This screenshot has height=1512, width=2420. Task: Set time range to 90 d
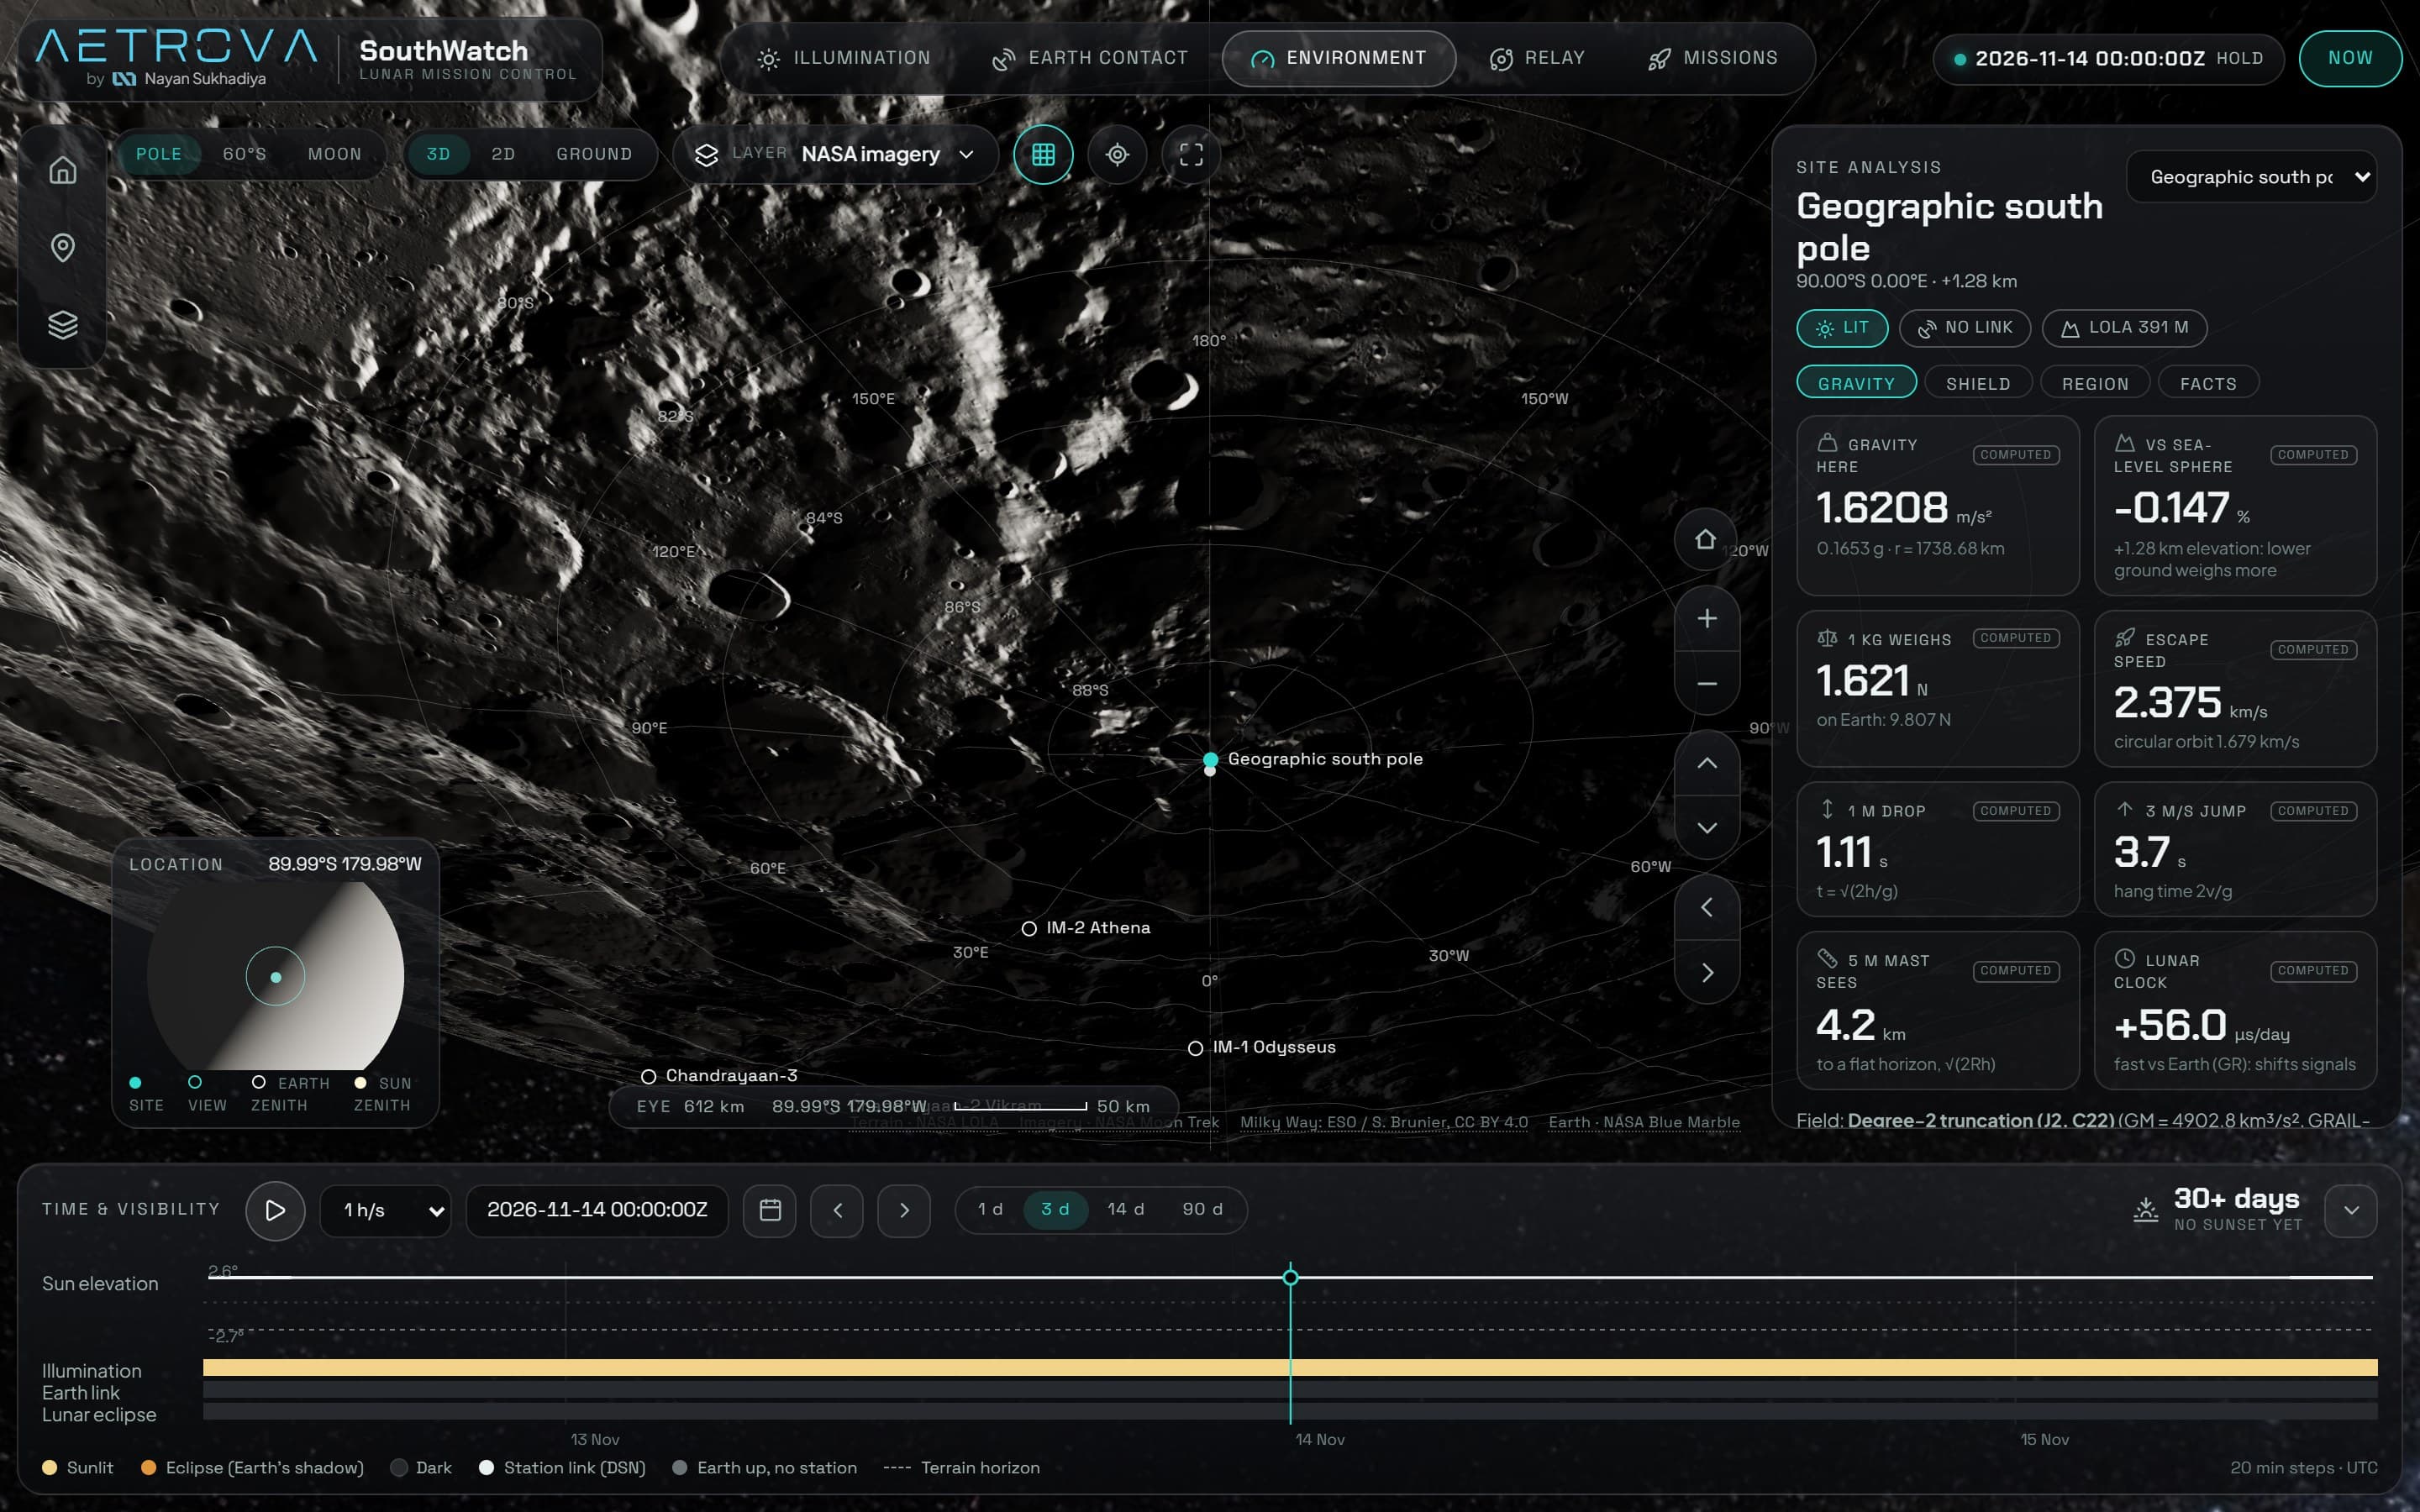[x=1202, y=1209]
